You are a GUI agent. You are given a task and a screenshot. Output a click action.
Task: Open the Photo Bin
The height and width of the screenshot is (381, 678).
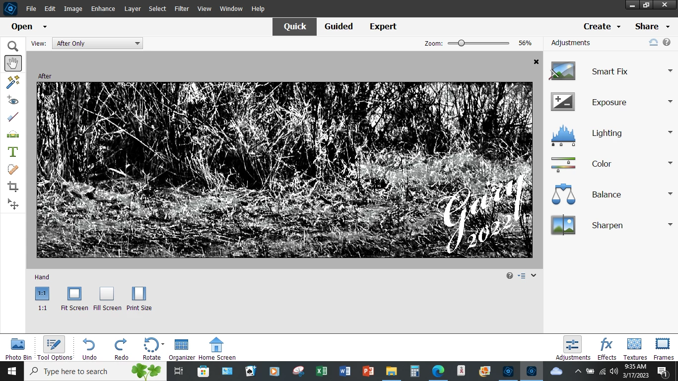(18, 348)
